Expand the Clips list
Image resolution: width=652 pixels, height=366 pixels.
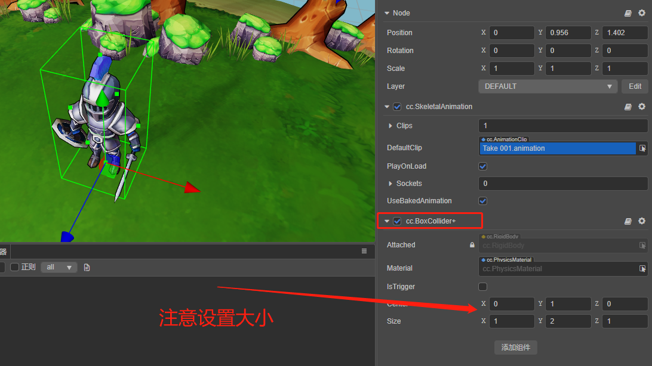(390, 126)
